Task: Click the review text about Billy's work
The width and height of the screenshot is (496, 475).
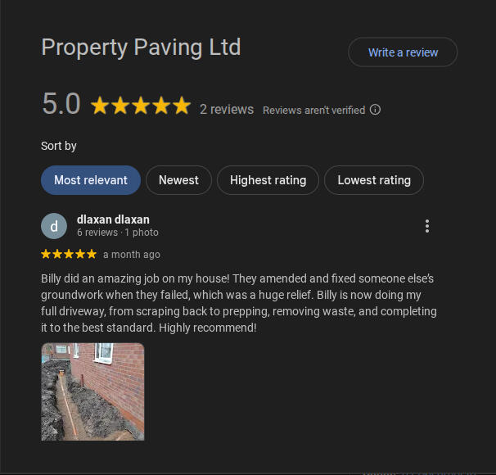Action: click(x=239, y=303)
